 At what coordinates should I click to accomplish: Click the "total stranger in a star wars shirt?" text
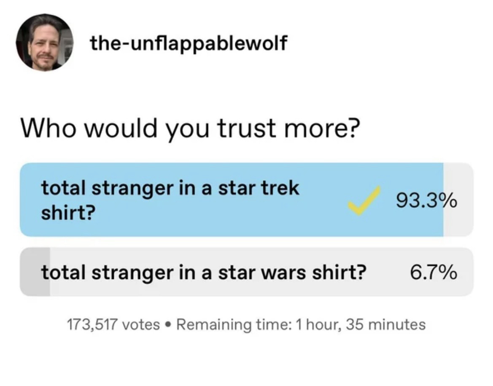[x=203, y=273]
